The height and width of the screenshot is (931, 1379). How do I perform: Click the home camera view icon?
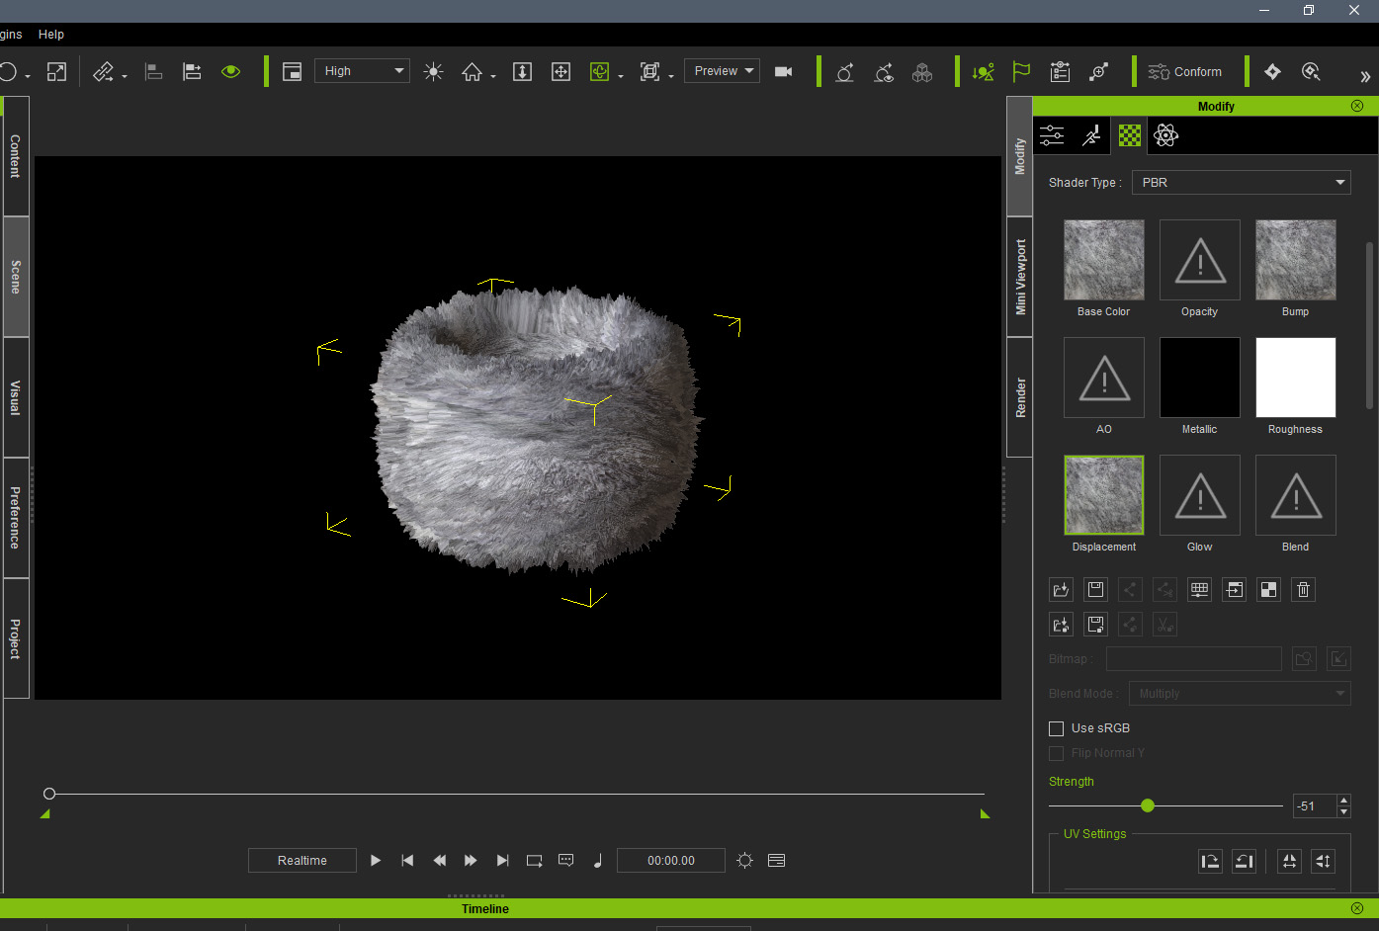(472, 71)
